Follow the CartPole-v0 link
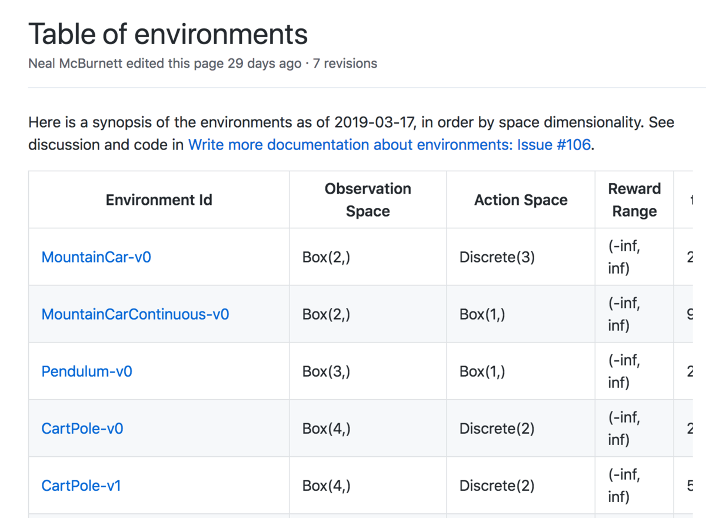Viewport: 706px width, 518px height. [82, 429]
